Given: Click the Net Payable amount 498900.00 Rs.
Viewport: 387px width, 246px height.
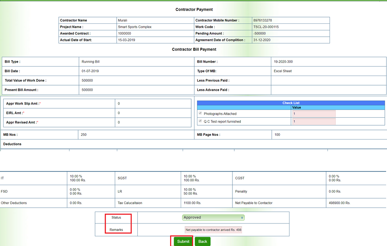Looking at the screenshot, I should pyautogui.click(x=340, y=203).
